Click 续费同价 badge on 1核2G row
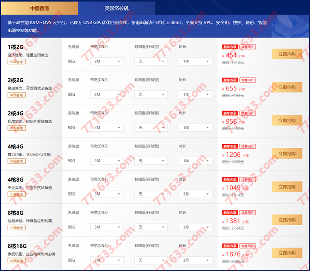The width and height of the screenshot is (310, 271). click(x=248, y=47)
